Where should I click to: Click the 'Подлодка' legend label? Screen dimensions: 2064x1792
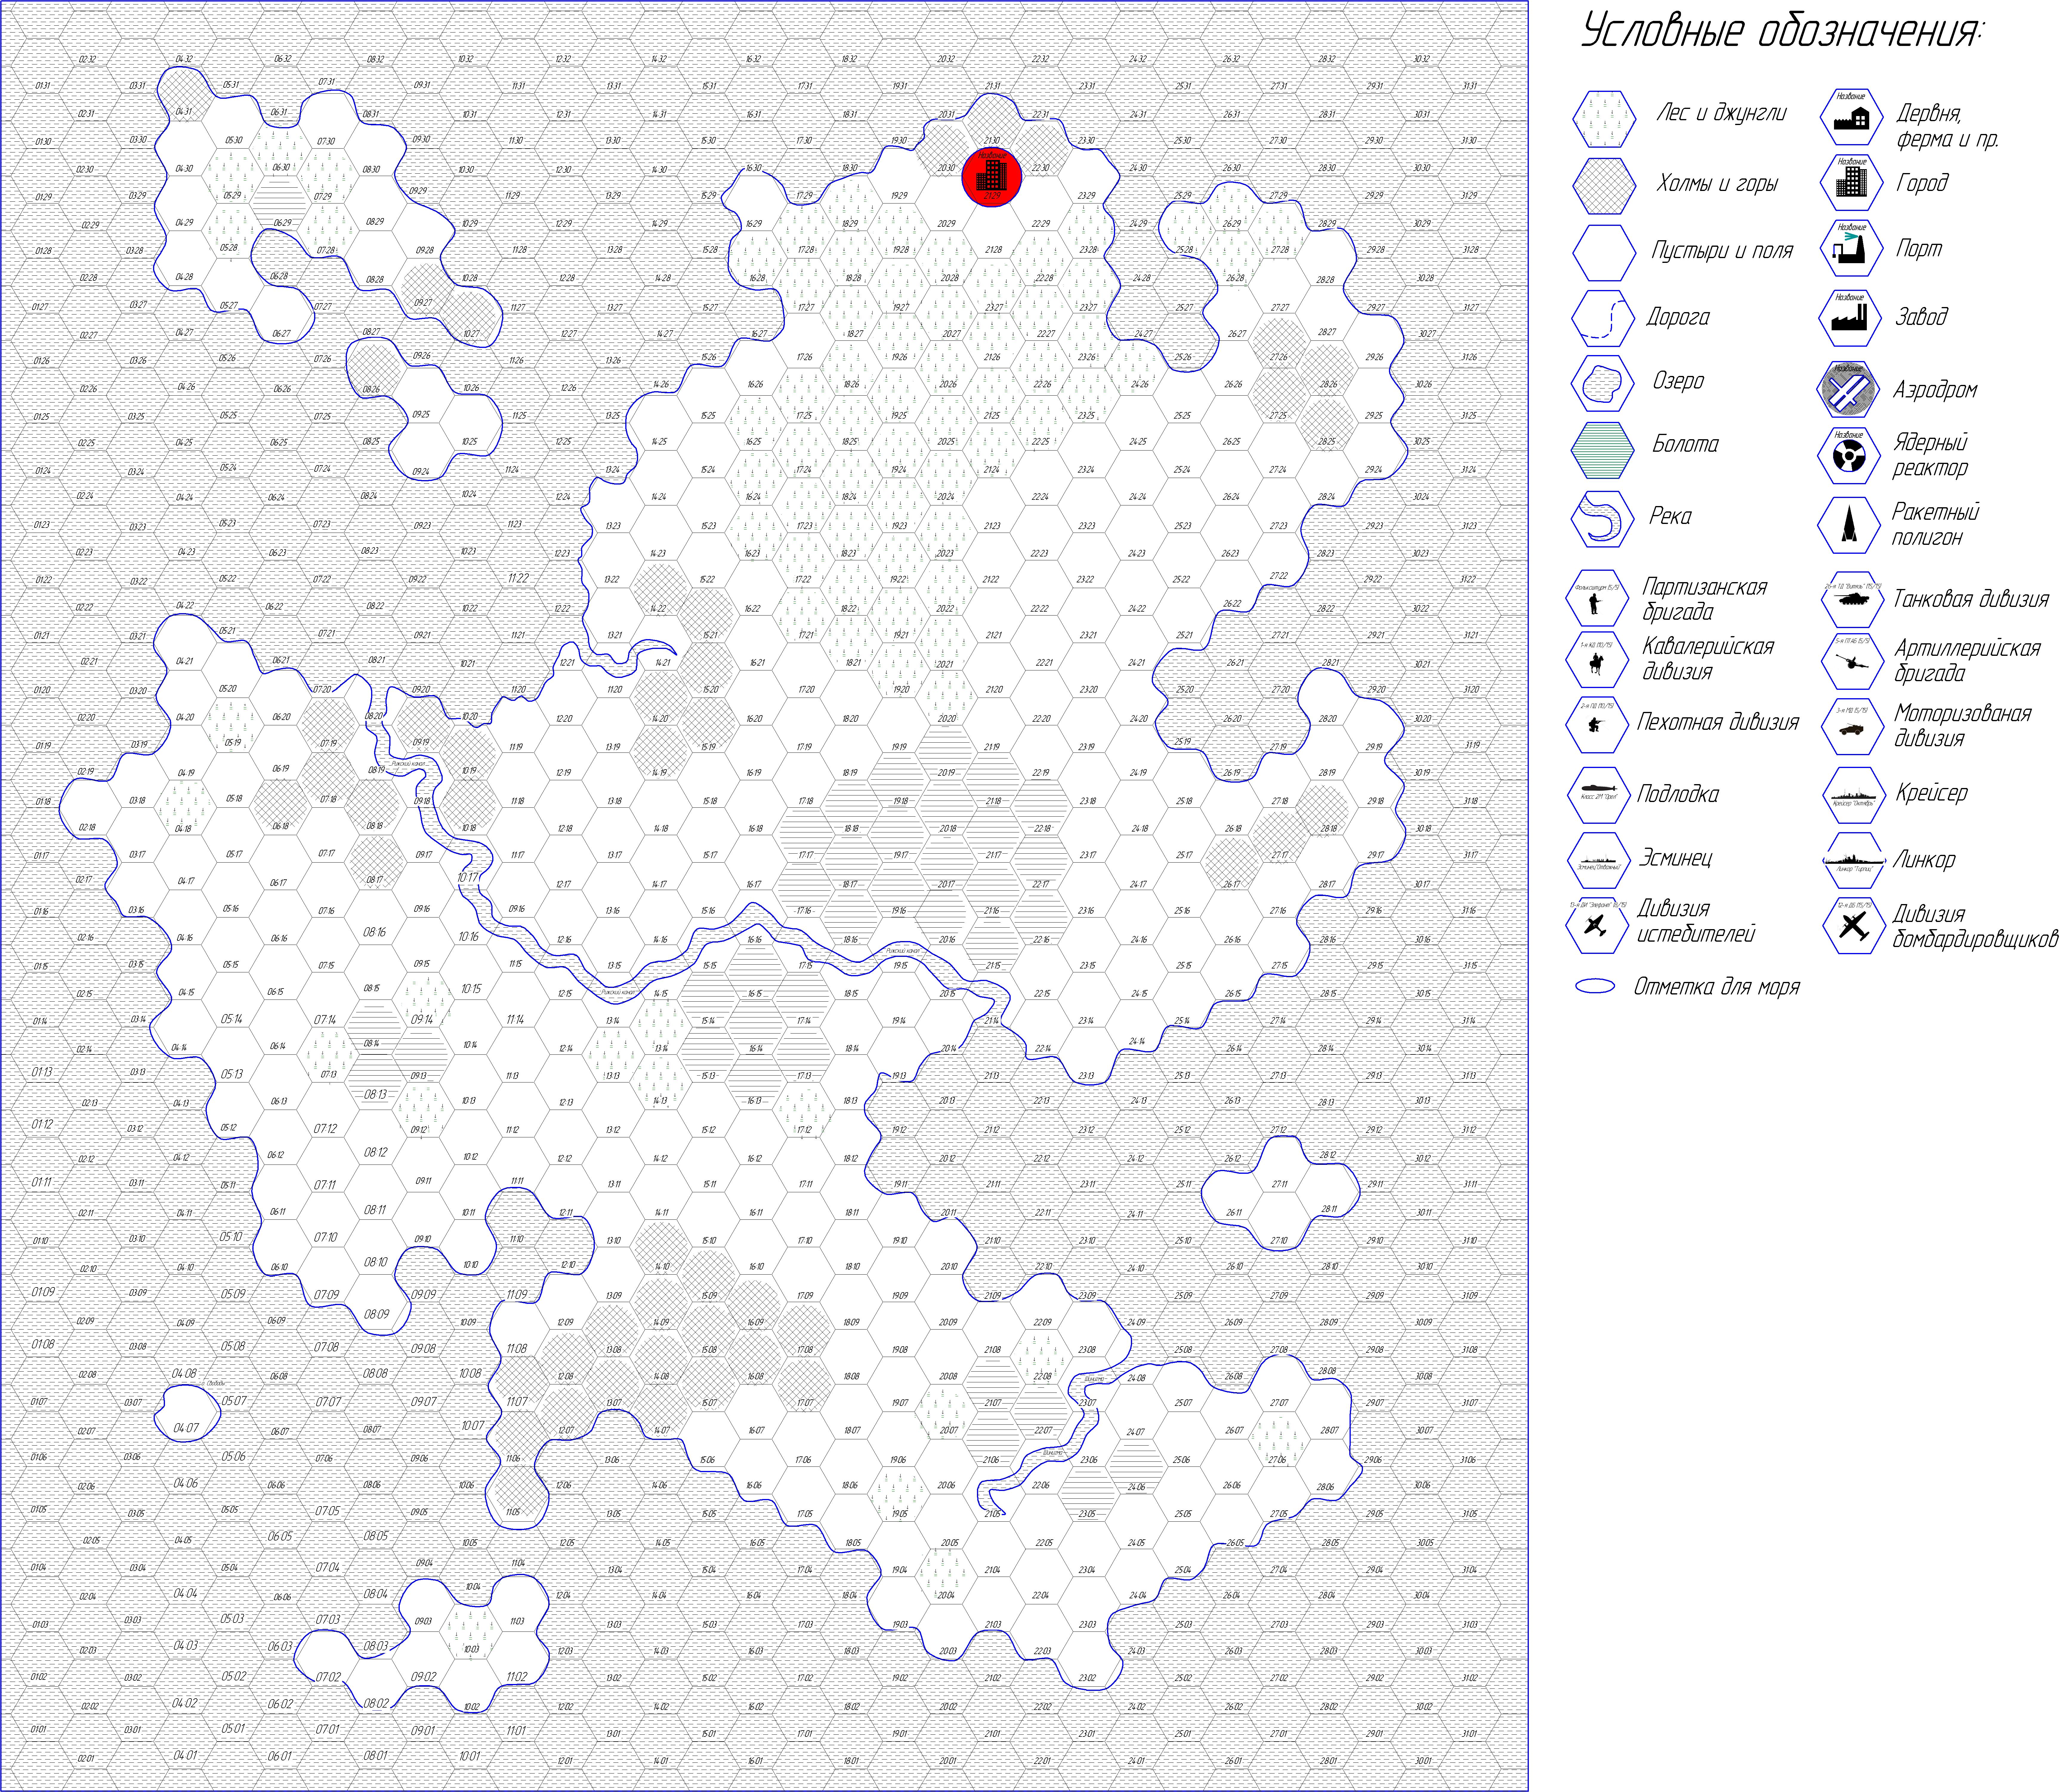coord(1678,794)
